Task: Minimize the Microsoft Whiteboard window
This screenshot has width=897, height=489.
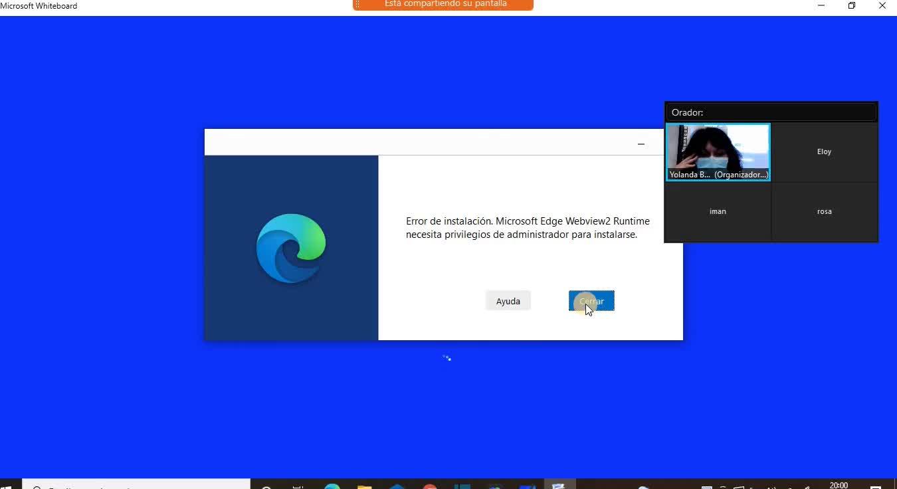Action: pos(821,6)
